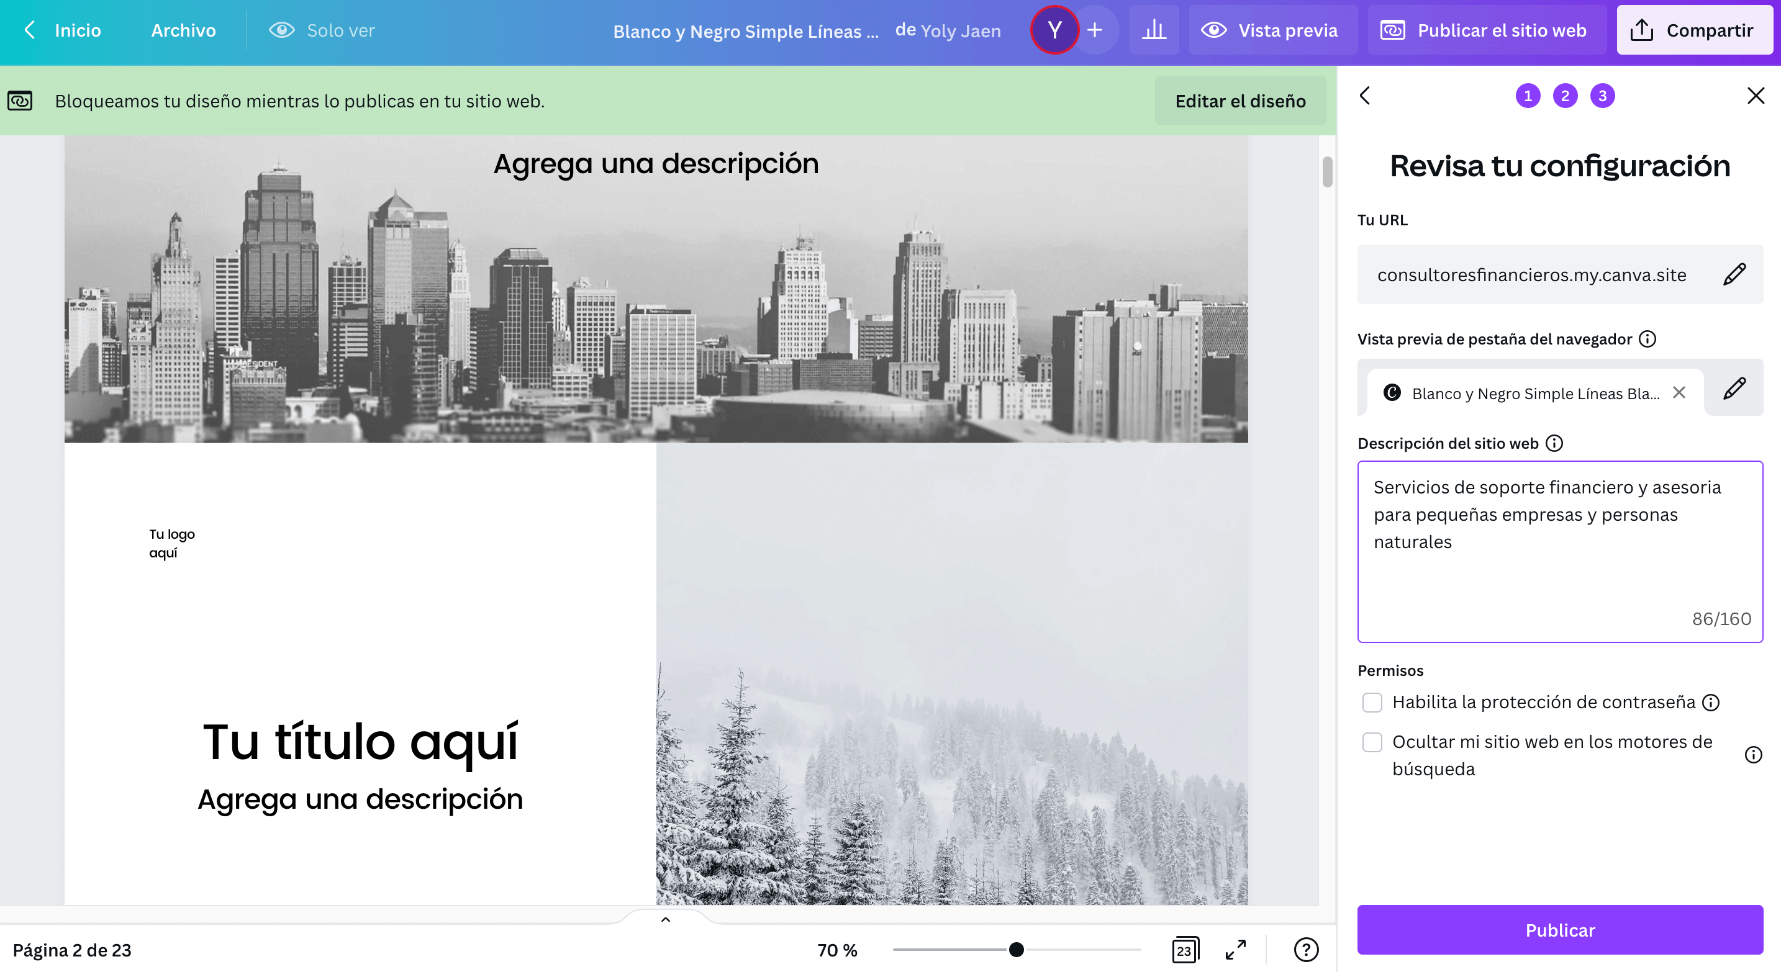Select the Tu logo aquí text
This screenshot has height=972, width=1781.
coord(172,543)
